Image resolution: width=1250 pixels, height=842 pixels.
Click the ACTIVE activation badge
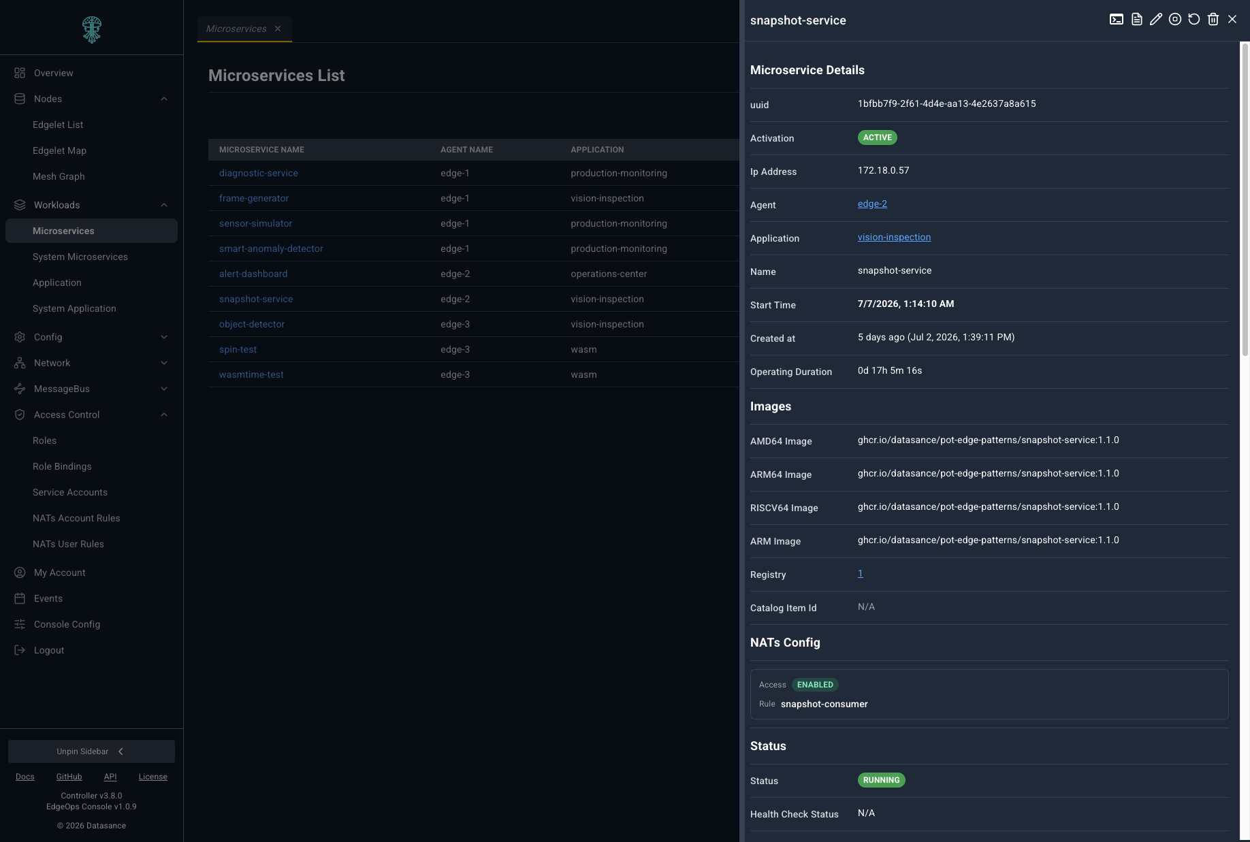[877, 137]
